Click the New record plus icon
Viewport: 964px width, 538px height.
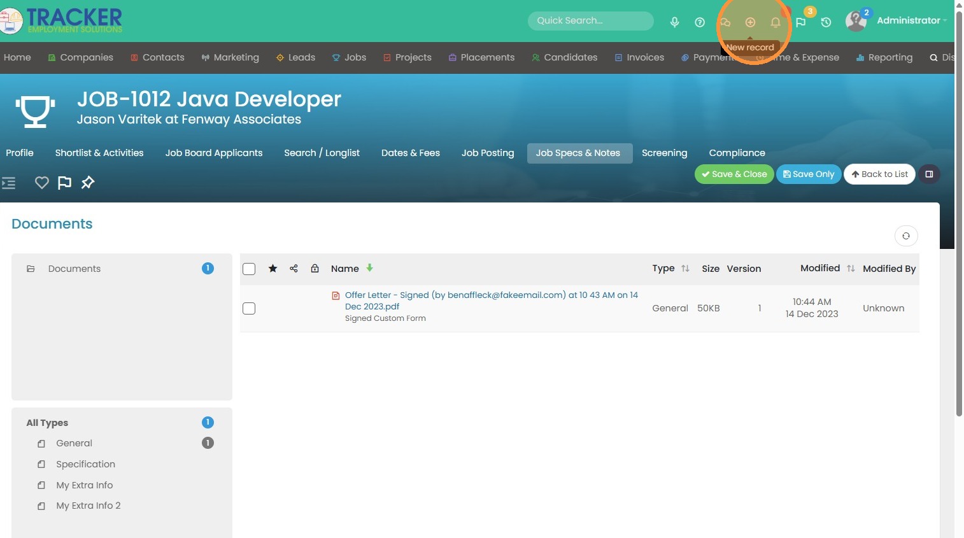pos(750,22)
